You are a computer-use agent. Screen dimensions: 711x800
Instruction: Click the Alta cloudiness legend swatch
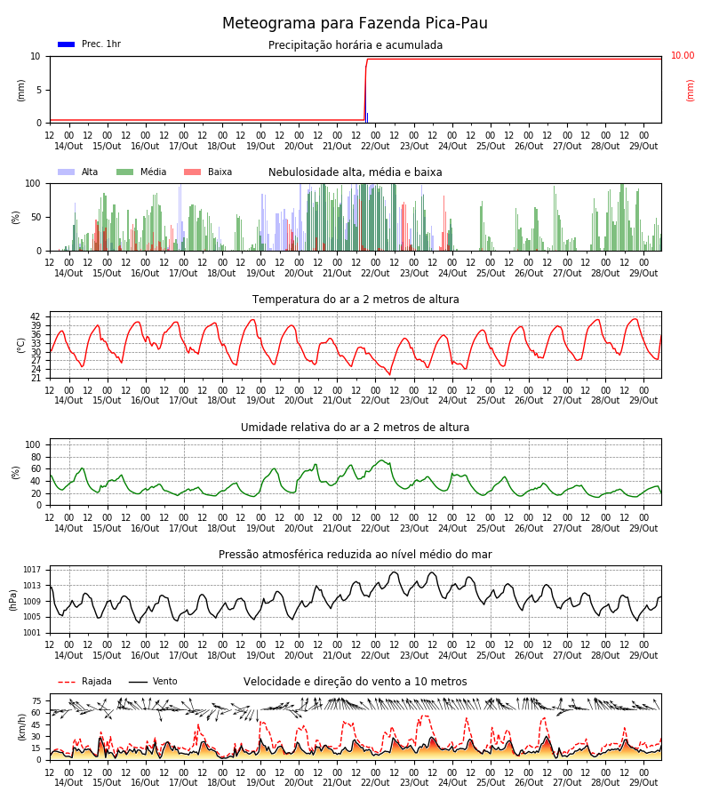point(67,172)
